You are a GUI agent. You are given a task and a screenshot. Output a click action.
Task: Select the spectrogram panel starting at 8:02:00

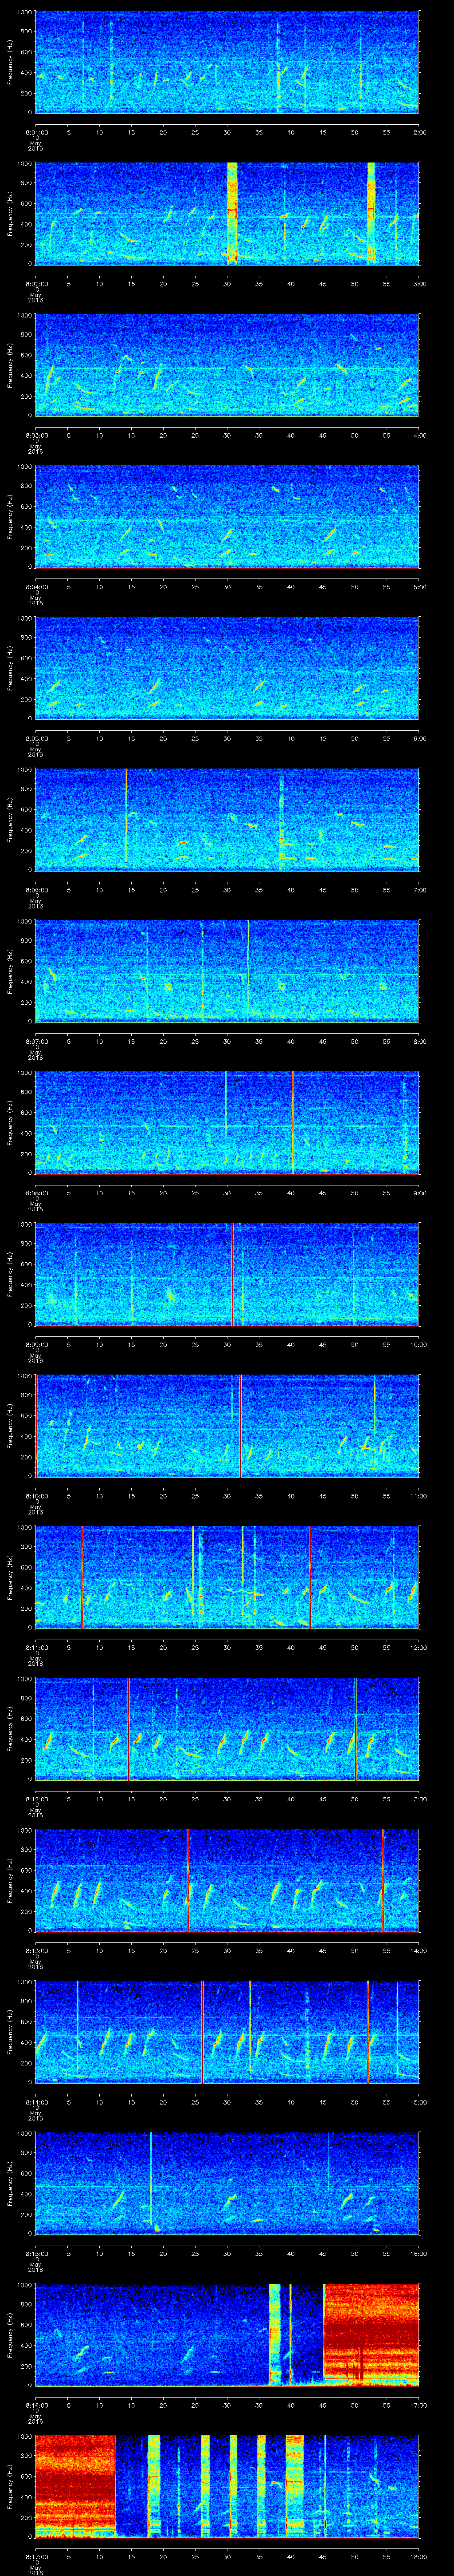(227, 213)
